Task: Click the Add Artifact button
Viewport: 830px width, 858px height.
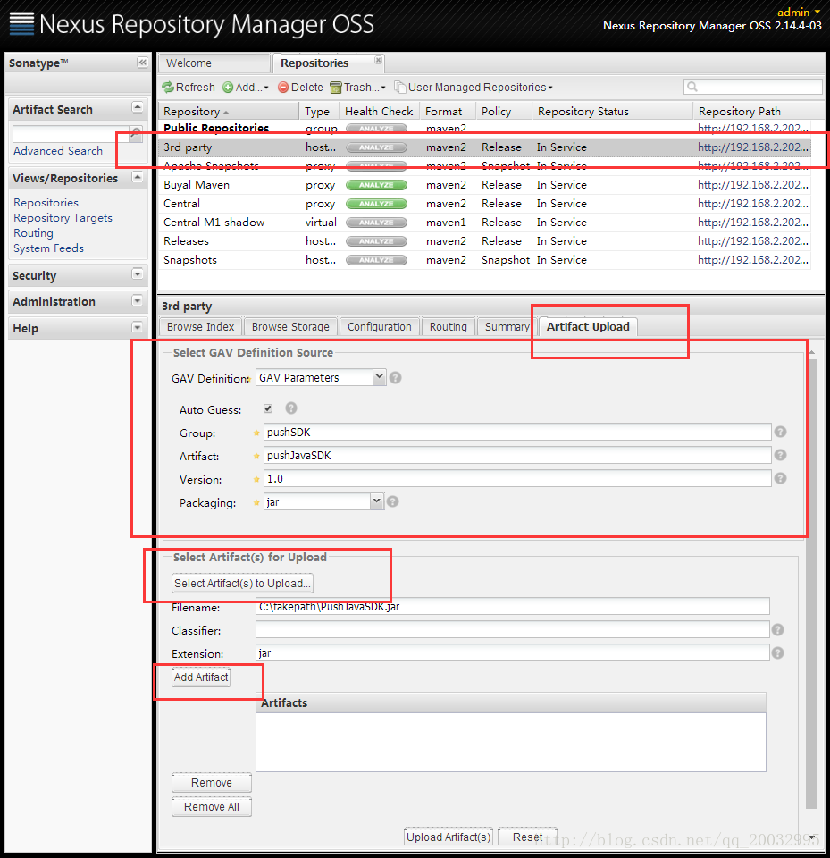Action: (201, 677)
